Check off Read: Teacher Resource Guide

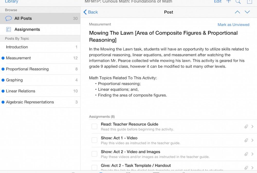pos(95,126)
